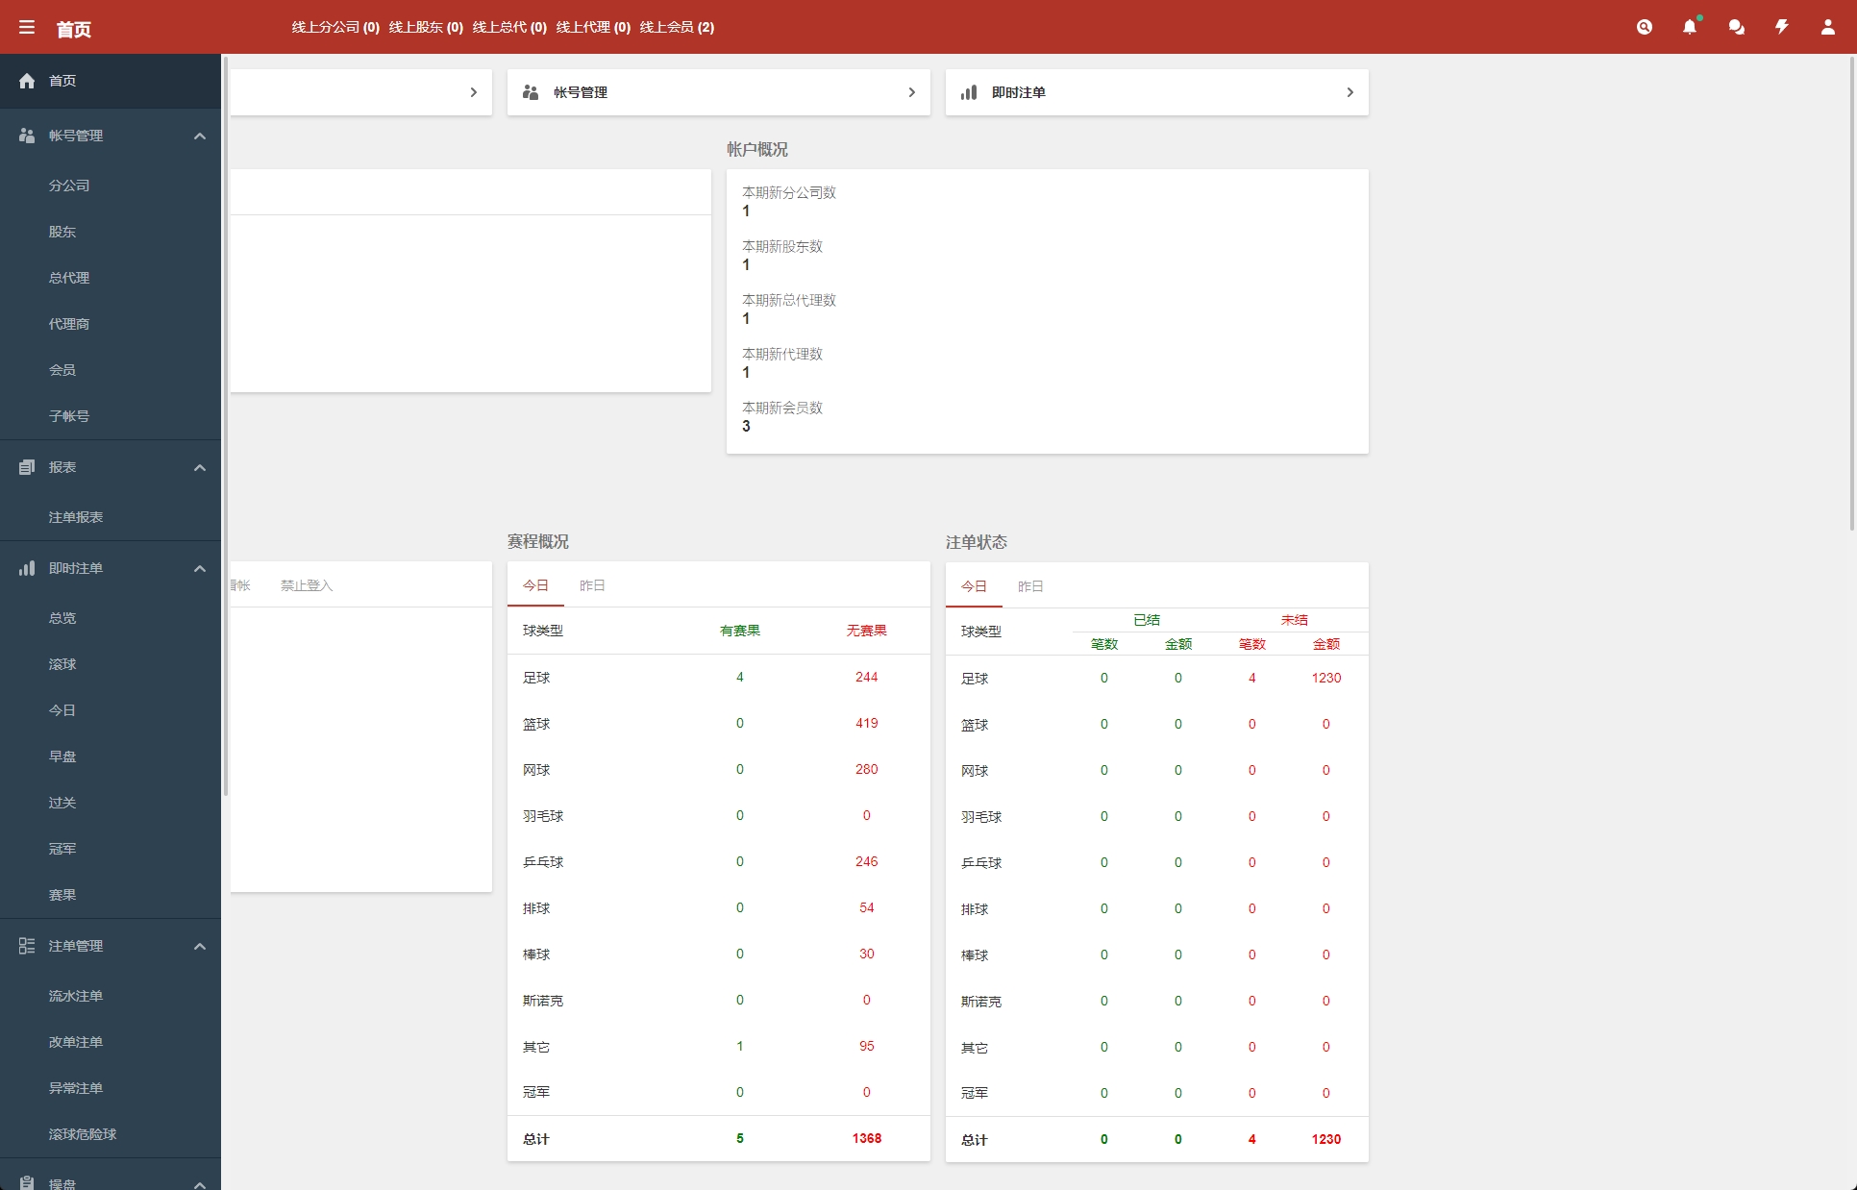Screen dimensions: 1857x1190
Task: Open the search icon in header
Action: point(1645,27)
